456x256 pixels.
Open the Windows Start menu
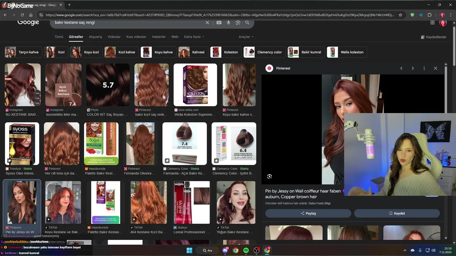point(189,250)
